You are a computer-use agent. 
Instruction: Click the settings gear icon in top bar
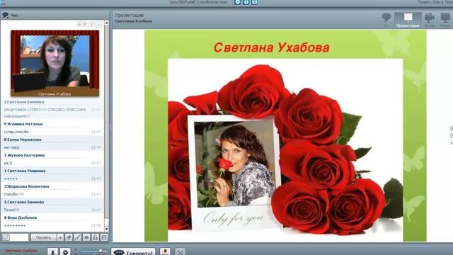[238, 2]
